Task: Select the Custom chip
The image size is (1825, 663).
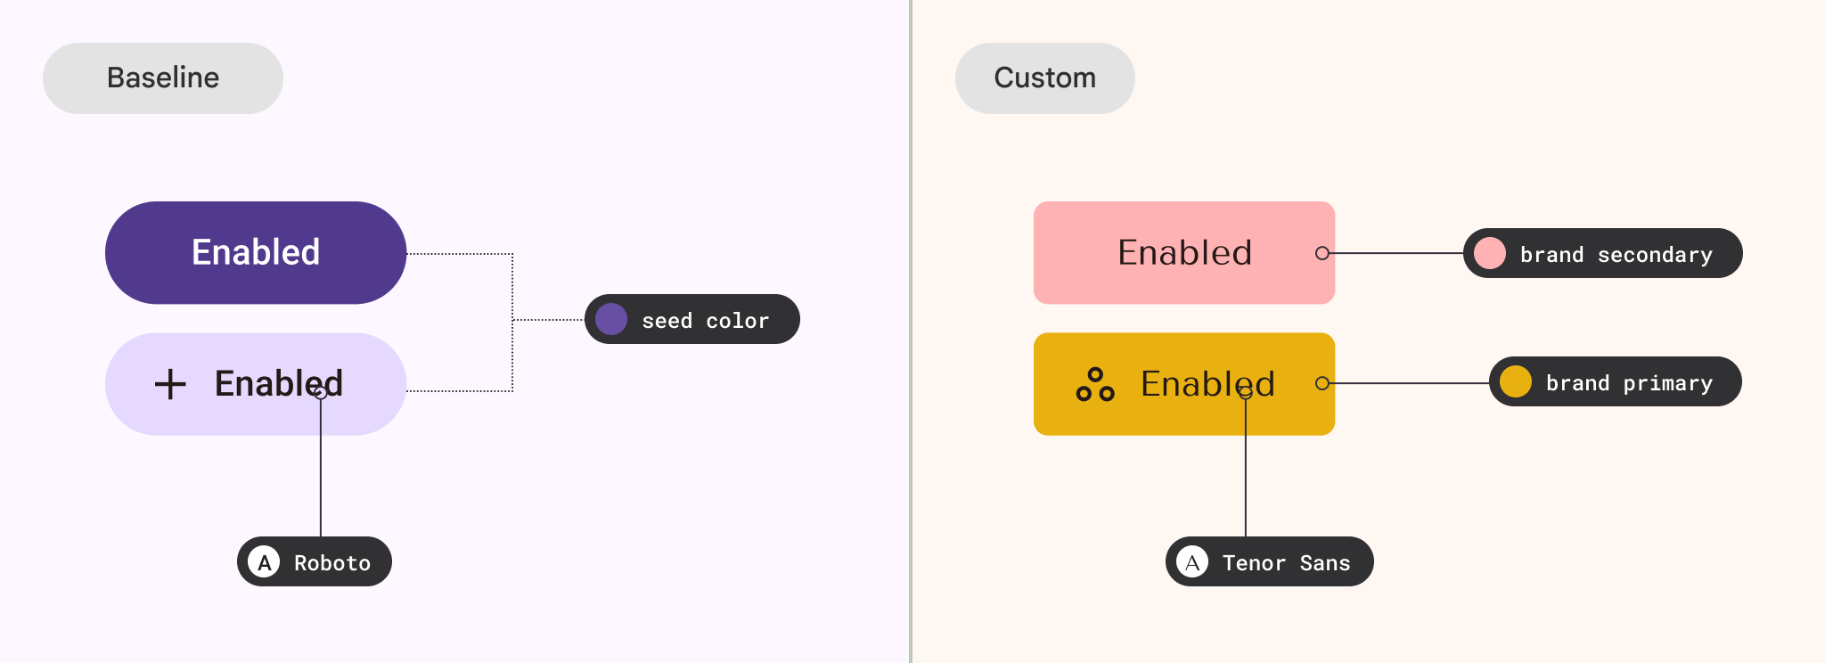Action: [x=1044, y=78]
